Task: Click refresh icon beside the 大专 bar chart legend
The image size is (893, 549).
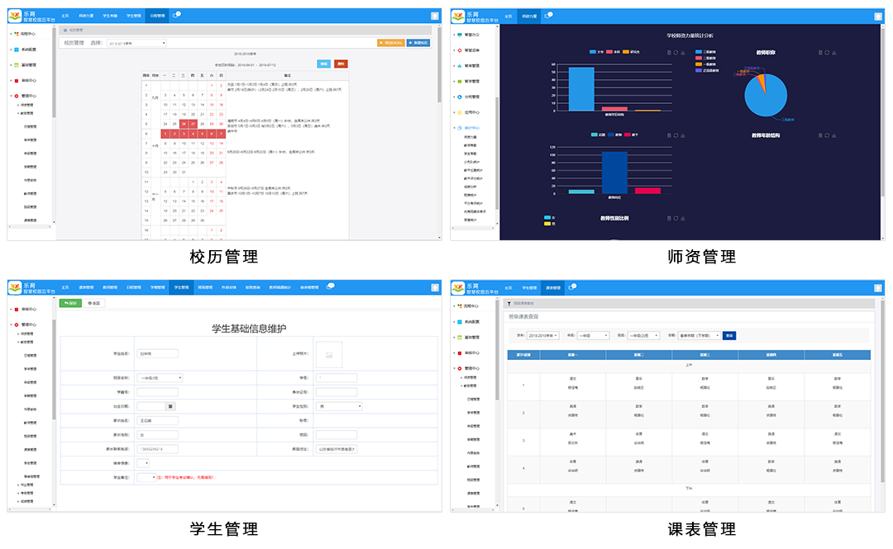Action: 676,53
